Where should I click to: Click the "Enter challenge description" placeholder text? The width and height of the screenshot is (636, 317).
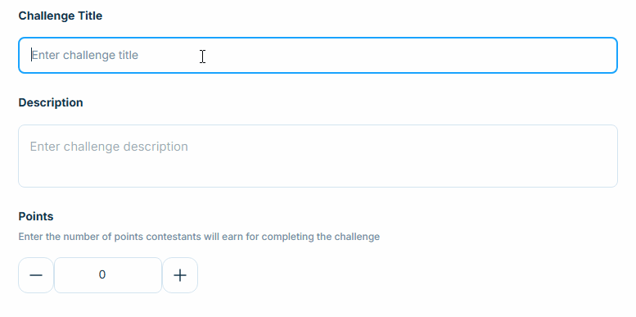pyautogui.click(x=109, y=147)
